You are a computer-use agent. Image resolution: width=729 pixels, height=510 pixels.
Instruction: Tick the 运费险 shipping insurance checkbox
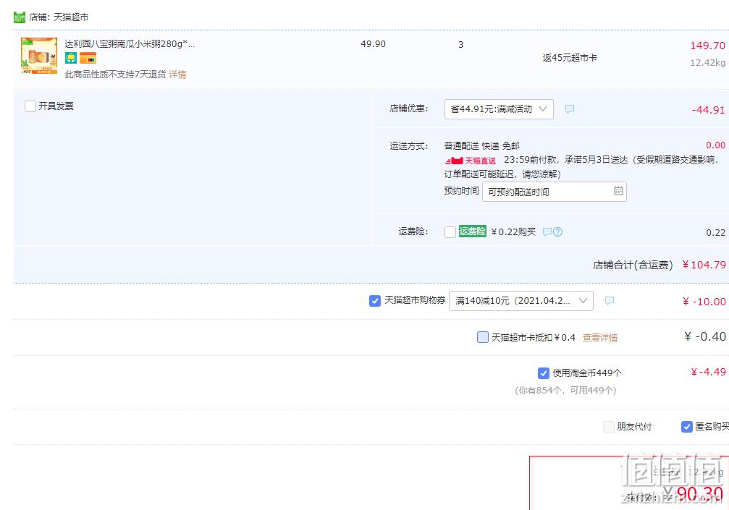tap(450, 231)
